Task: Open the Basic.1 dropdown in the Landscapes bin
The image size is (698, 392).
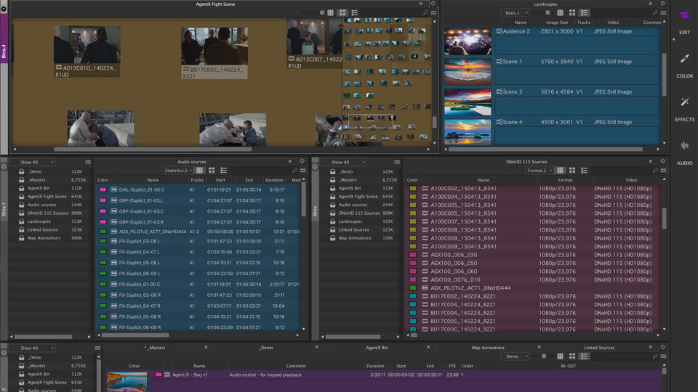Action: (515, 13)
